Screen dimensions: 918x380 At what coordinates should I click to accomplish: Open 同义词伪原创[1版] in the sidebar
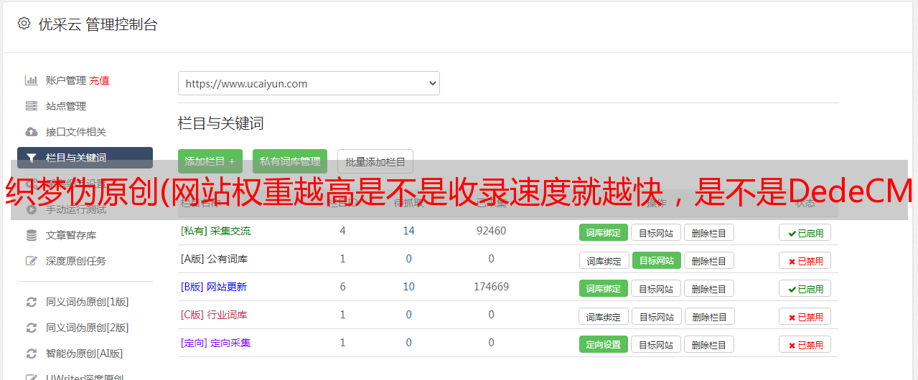click(88, 302)
